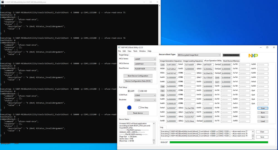Screen dimensions: 278x150
Task: Click the blue round connect indicator button
Action: point(129,107)
